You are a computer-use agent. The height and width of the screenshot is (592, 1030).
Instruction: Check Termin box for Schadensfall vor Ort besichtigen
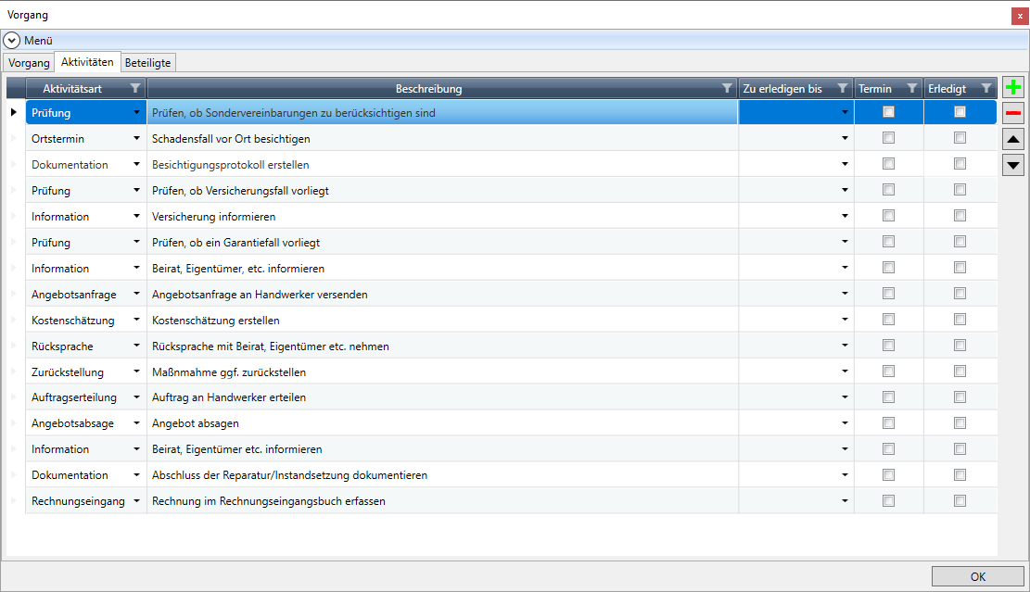click(x=888, y=138)
